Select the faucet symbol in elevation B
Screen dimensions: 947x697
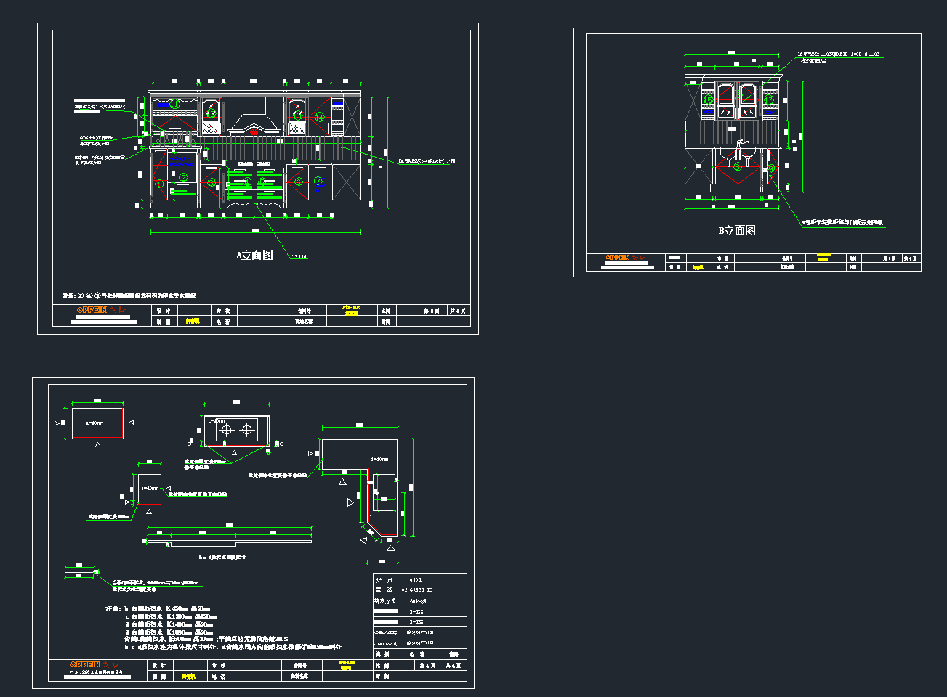coord(740,144)
